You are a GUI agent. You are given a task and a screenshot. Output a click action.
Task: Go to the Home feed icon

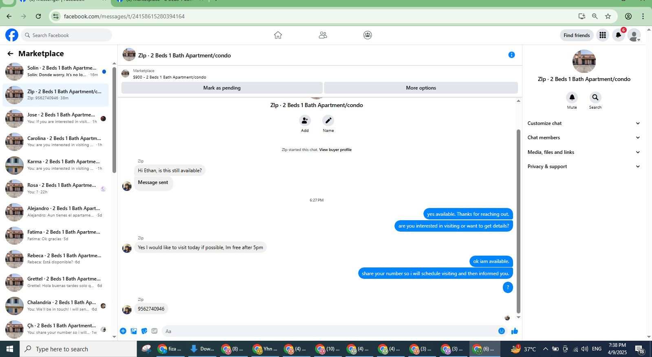tap(278, 35)
